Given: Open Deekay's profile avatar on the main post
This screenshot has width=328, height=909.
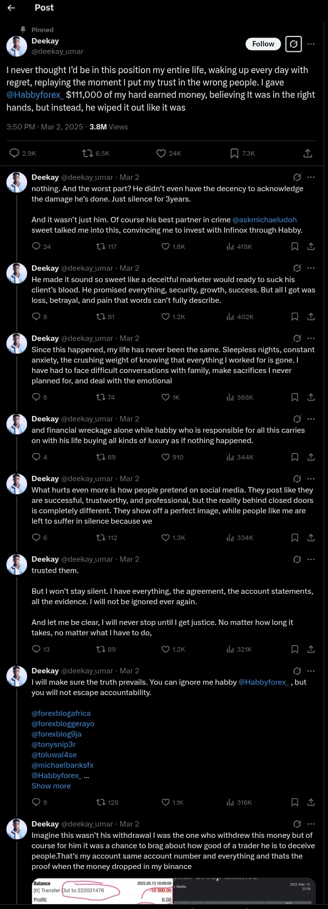Looking at the screenshot, I should click(16, 46).
